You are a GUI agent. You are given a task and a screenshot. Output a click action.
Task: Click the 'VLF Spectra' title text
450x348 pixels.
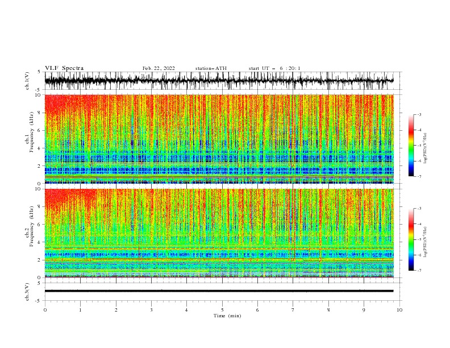pyautogui.click(x=64, y=68)
